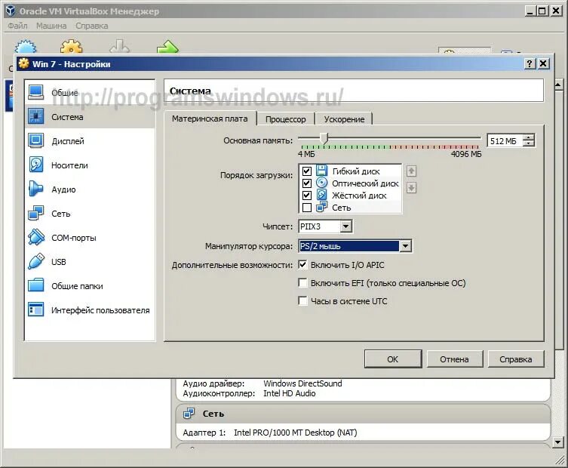Select the floppy icon for Гибкий диск

pyautogui.click(x=321, y=171)
